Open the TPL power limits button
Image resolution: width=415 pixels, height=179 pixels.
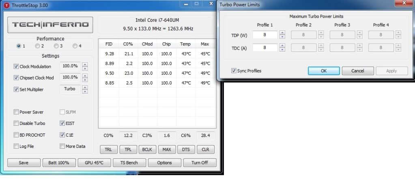click(x=128, y=150)
